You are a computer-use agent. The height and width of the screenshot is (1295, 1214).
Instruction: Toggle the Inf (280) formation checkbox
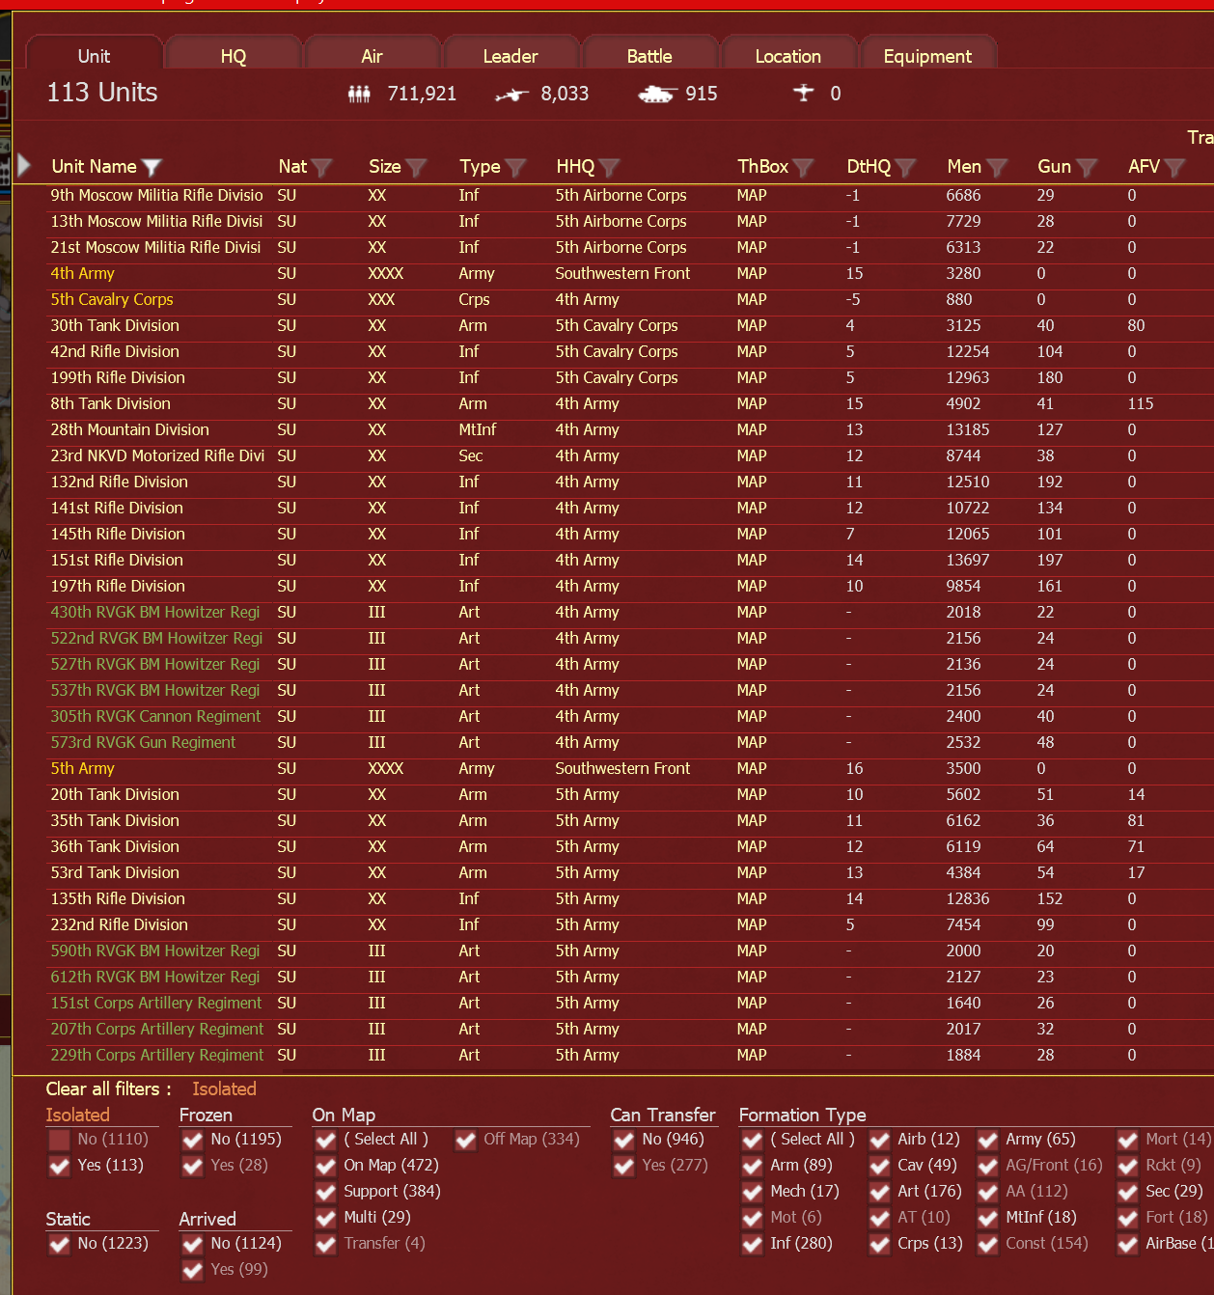753,1244
